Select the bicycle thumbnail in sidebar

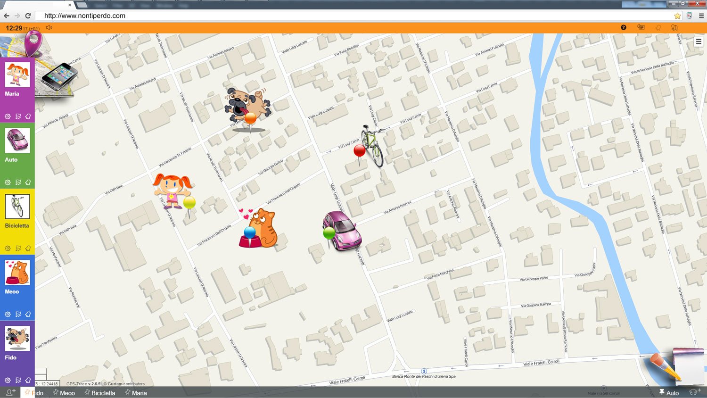(17, 207)
